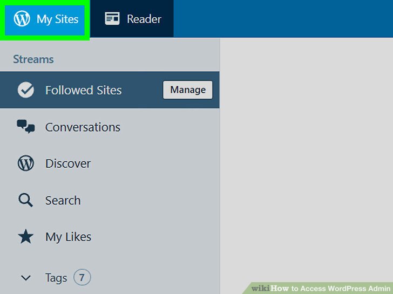393x294 pixels.
Task: Click the Discover WordPress icon
Action: 25,163
